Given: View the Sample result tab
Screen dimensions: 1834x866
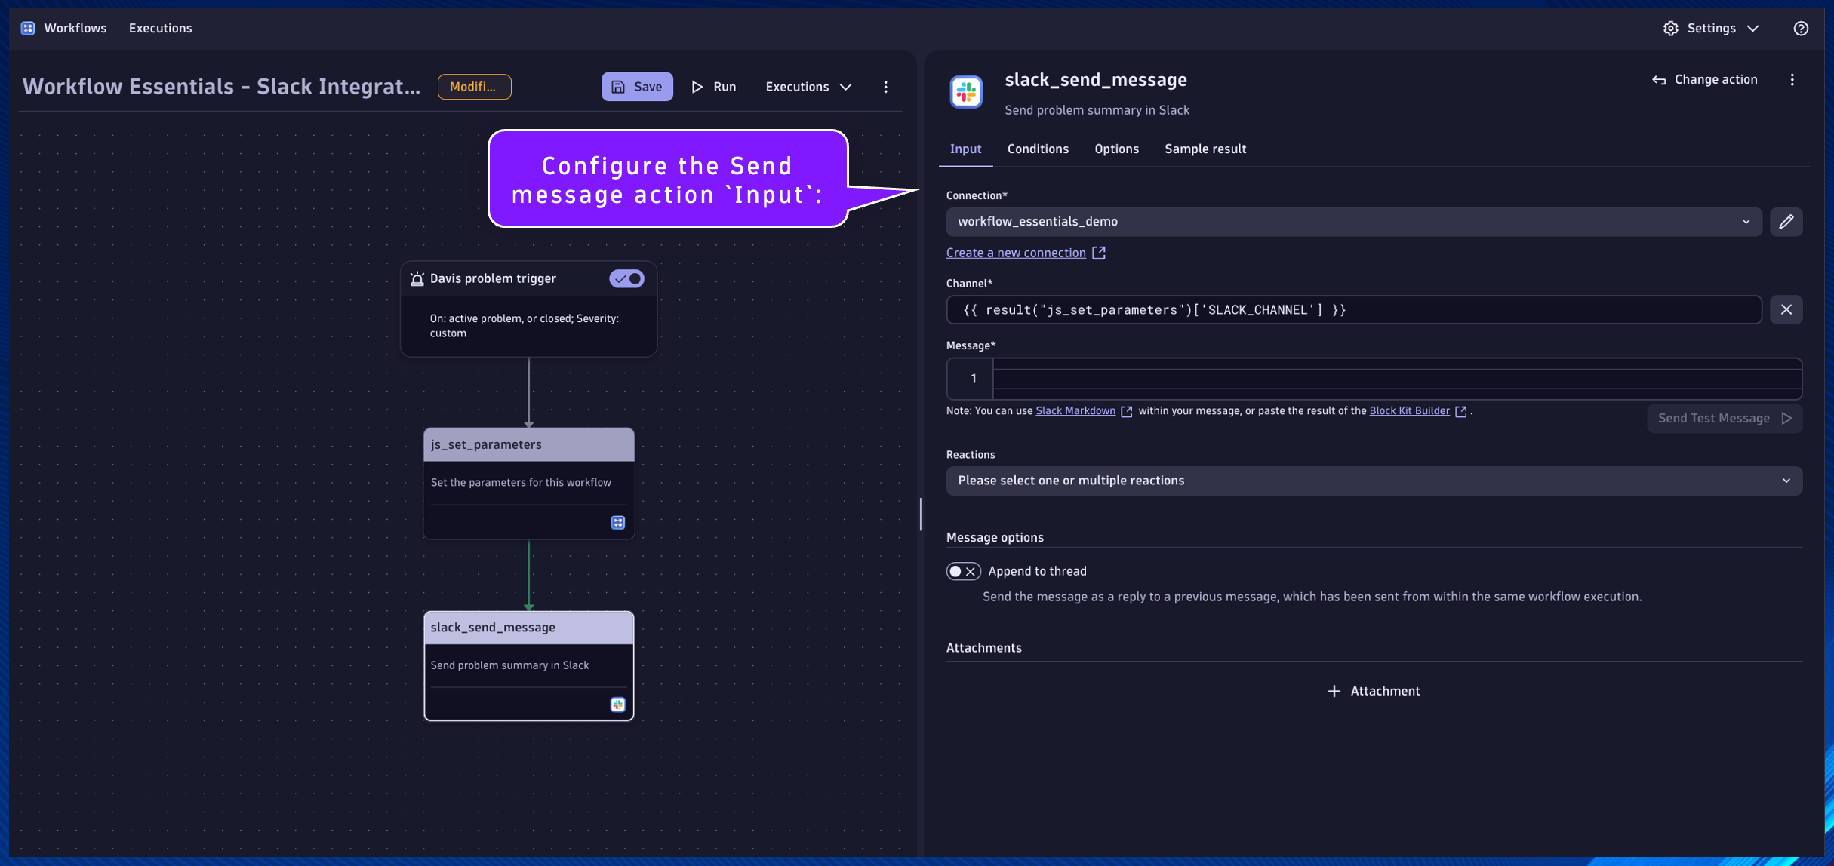Looking at the screenshot, I should [x=1205, y=149].
